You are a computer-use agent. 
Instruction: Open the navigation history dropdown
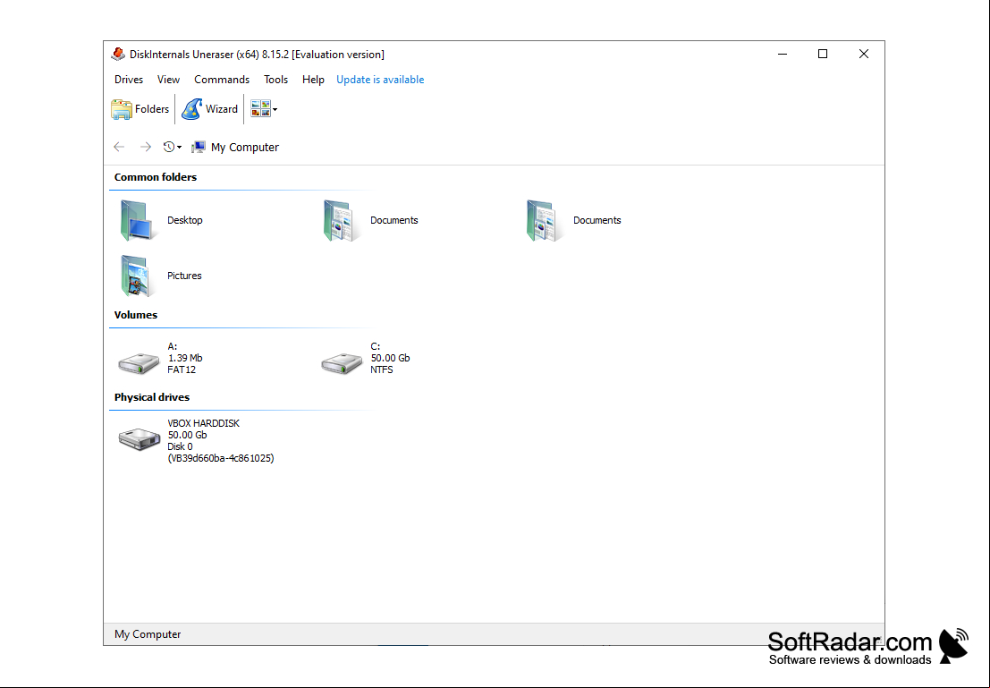[x=173, y=148]
